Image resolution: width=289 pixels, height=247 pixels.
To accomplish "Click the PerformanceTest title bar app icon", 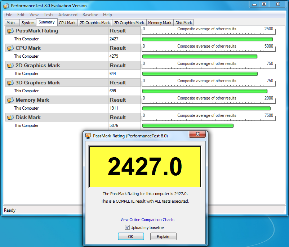I will click(x=6, y=6).
